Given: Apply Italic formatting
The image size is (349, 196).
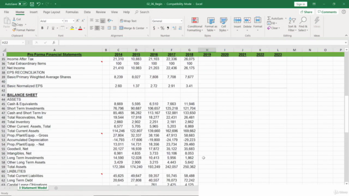Looking at the screenshot, I should tap(47, 28).
